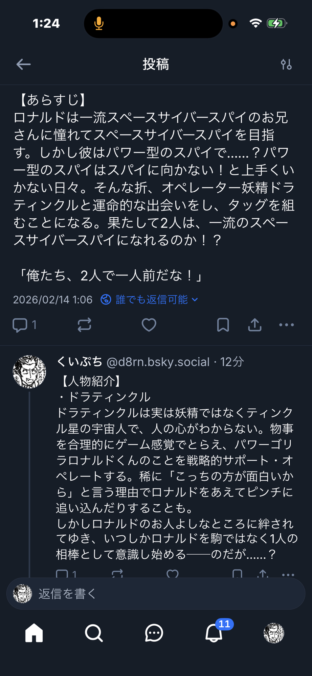Go to the Home tab

tap(34, 633)
